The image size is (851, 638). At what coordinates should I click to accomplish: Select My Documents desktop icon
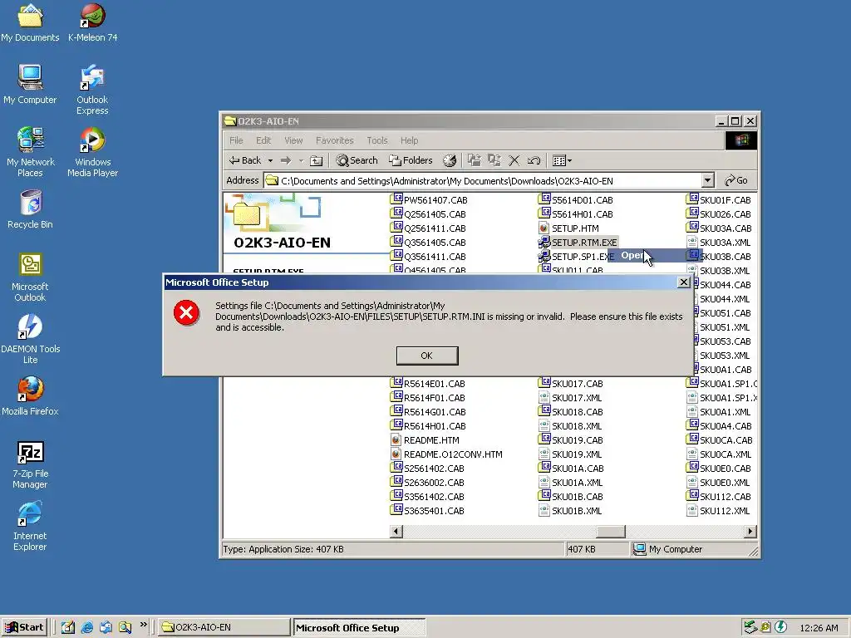[x=30, y=22]
